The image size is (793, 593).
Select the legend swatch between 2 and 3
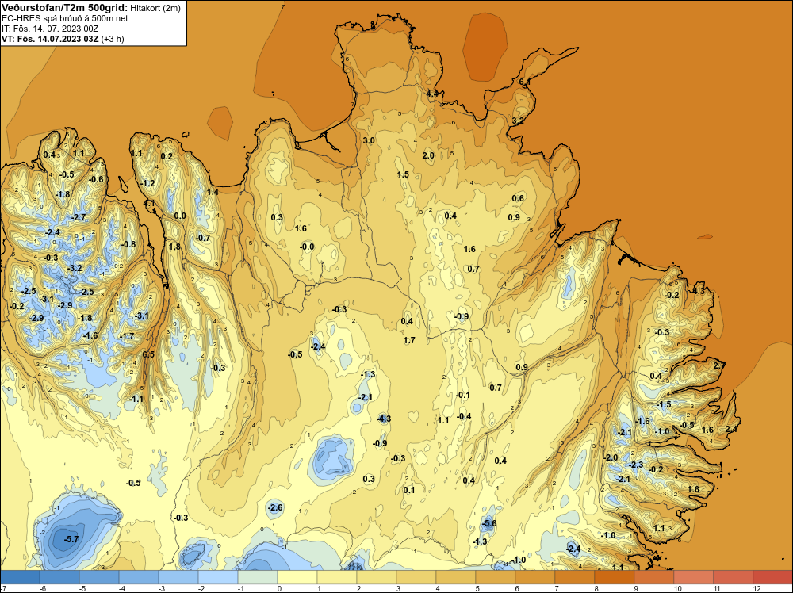pyautogui.click(x=377, y=577)
